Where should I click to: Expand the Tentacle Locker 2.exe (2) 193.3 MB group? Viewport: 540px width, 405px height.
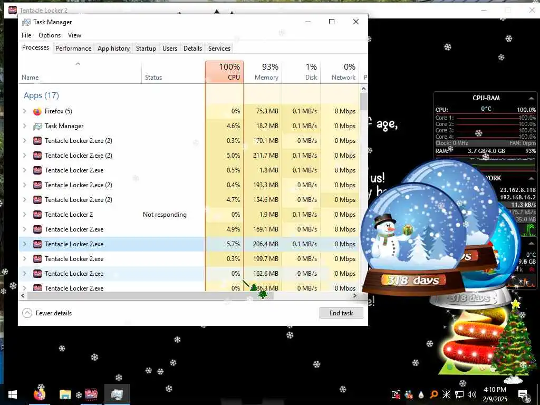24,185
